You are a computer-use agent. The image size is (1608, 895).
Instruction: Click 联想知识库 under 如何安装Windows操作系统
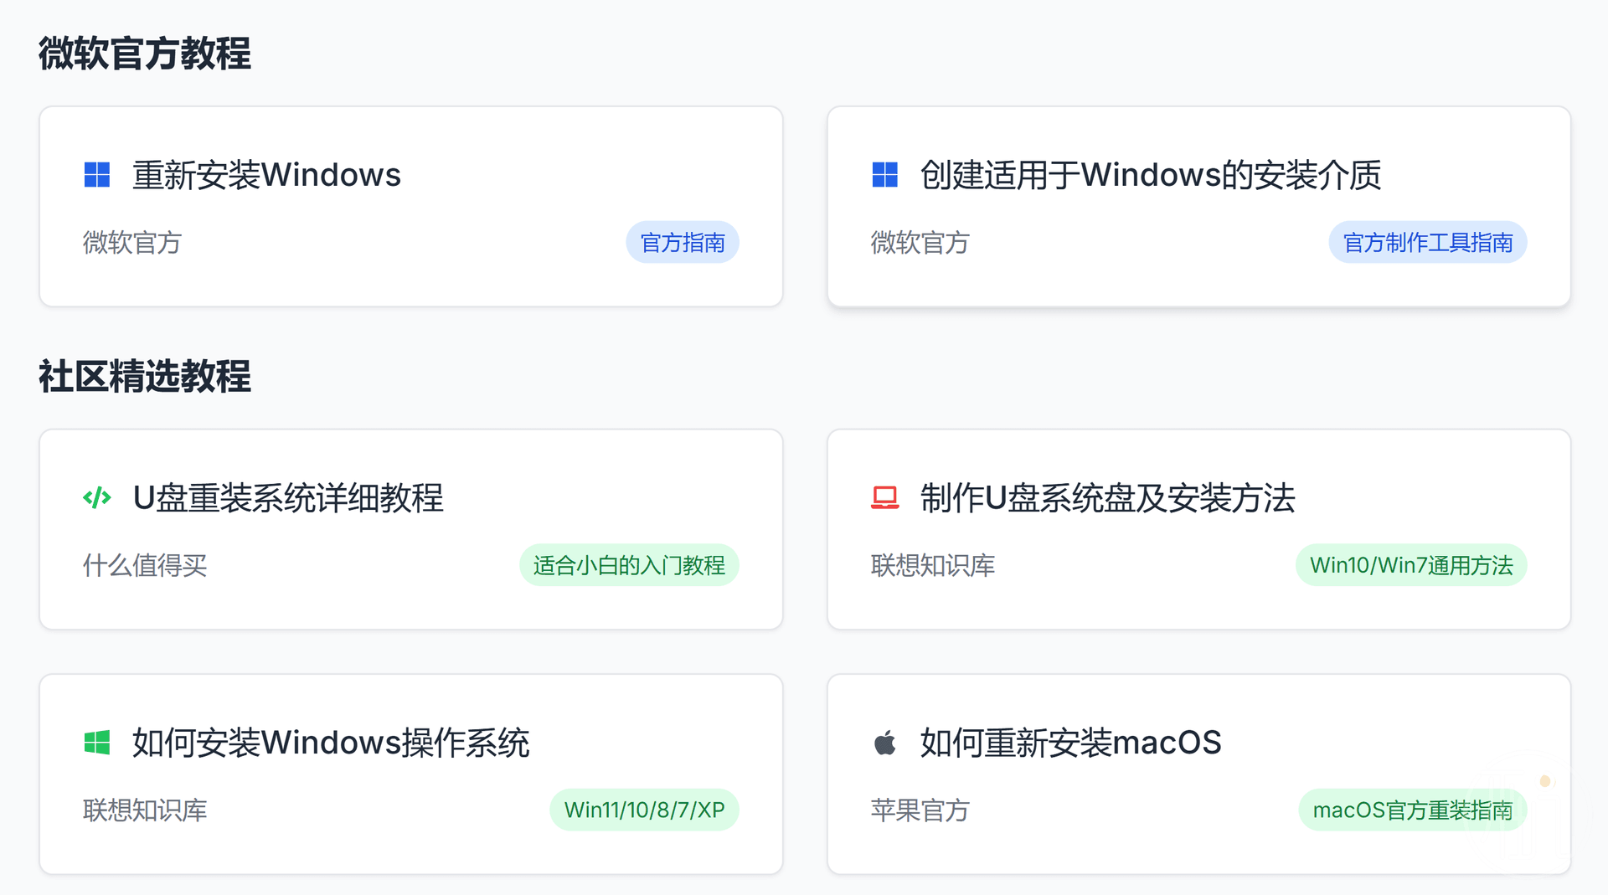click(x=145, y=810)
